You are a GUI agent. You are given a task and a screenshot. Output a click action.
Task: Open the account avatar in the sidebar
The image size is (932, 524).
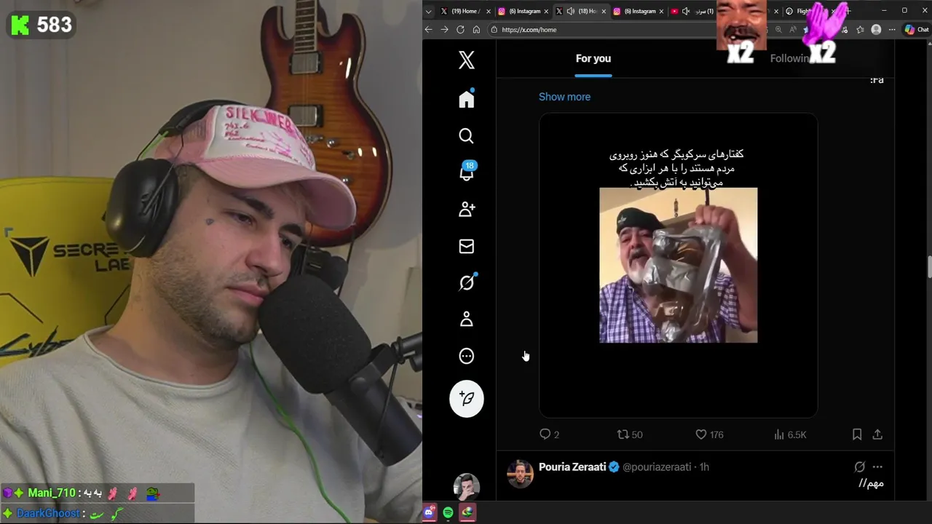(467, 487)
